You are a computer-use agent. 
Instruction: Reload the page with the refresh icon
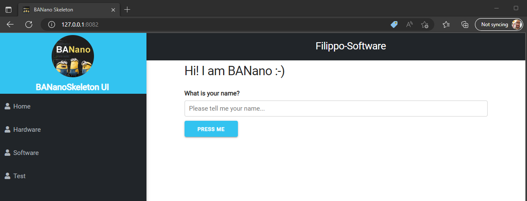click(29, 24)
